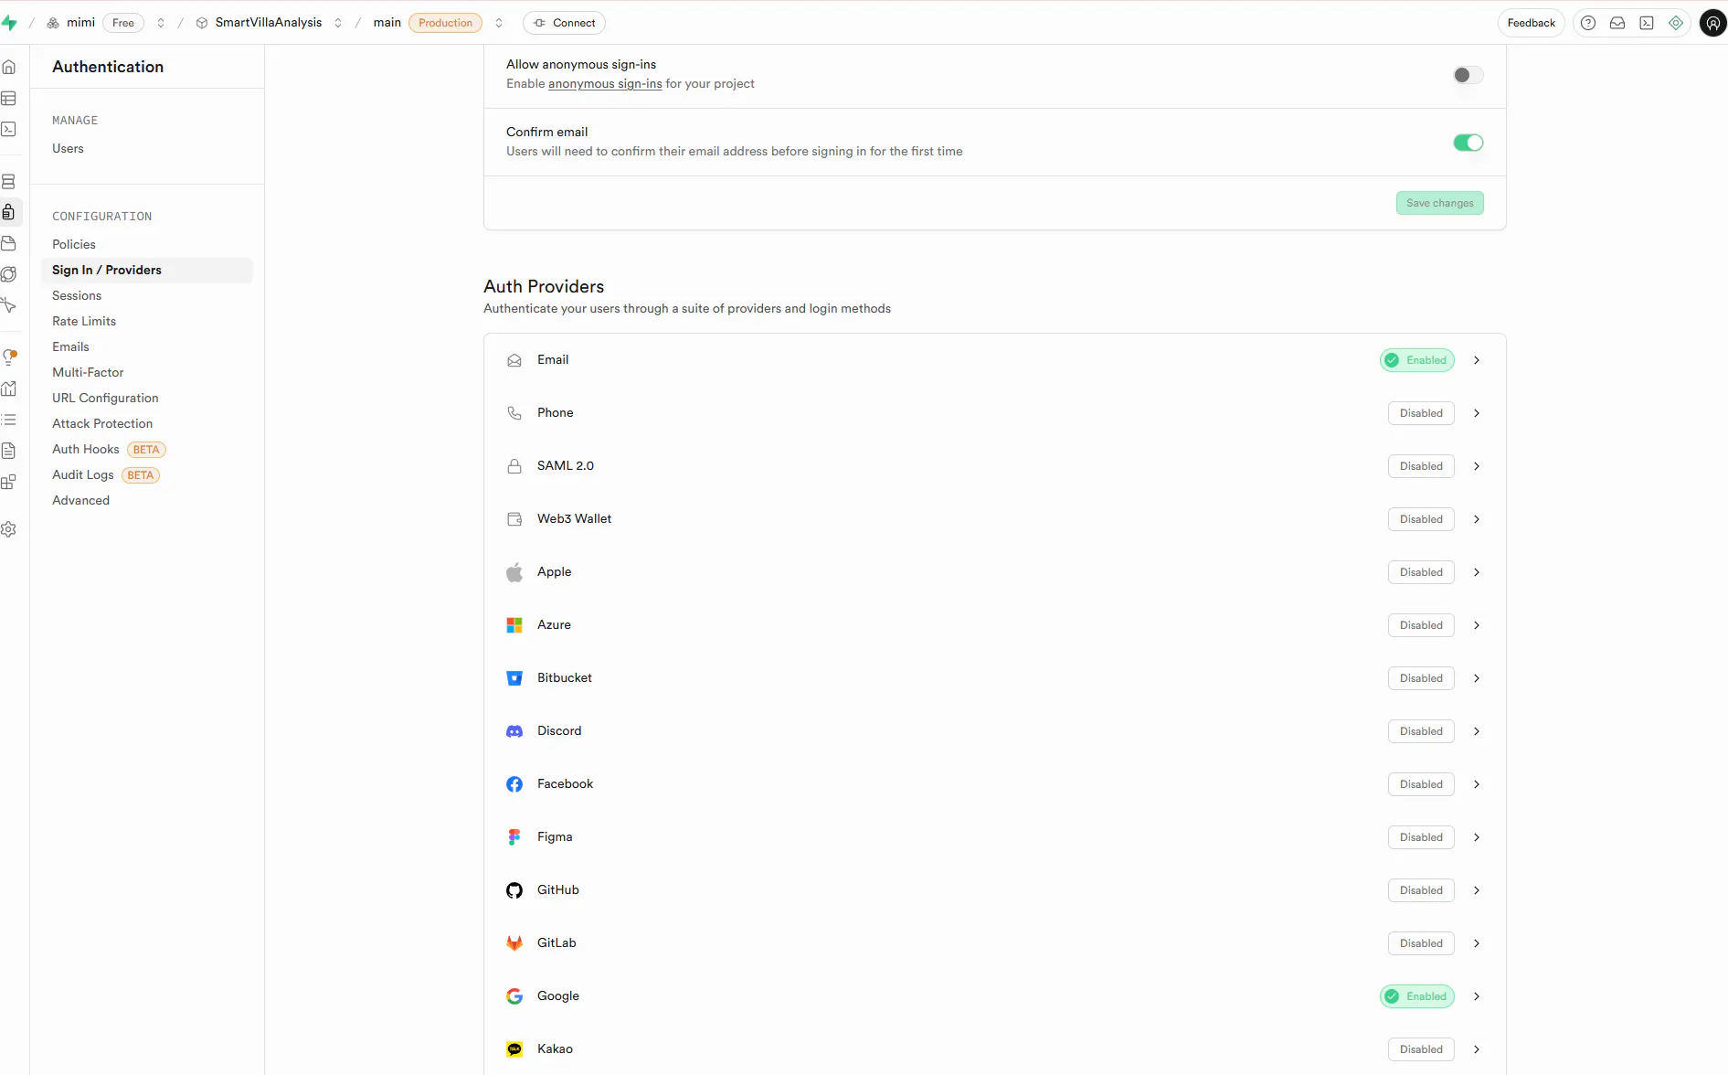
Task: Enable the anonymous sign-ins toggle
Action: [1468, 75]
